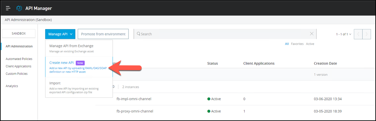This screenshot has height=121, width=376.
Task: Click the '2 instances' text
Action: tap(131, 87)
